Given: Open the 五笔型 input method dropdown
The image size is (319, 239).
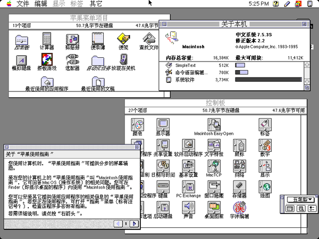Looking at the screenshot, I should [x=300, y=199].
